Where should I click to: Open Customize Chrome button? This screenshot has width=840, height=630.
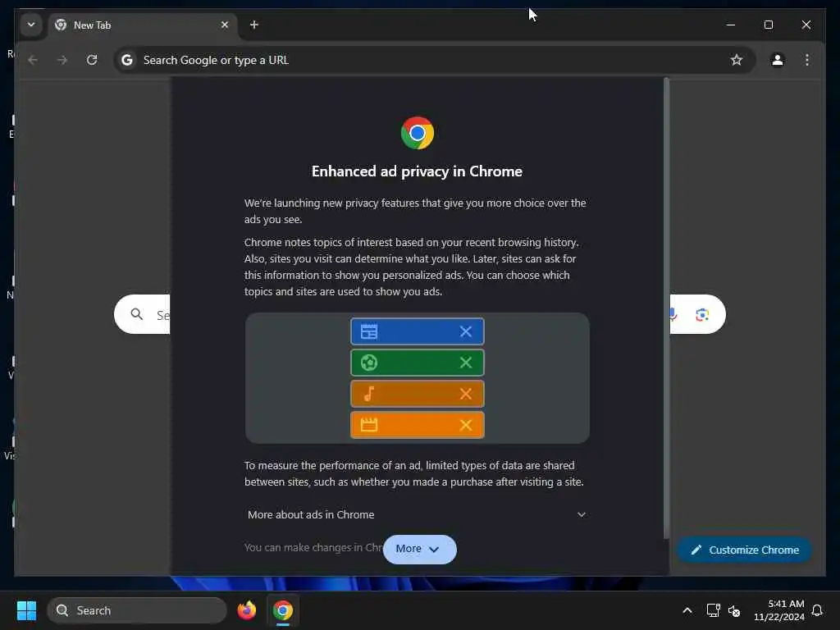(x=745, y=550)
